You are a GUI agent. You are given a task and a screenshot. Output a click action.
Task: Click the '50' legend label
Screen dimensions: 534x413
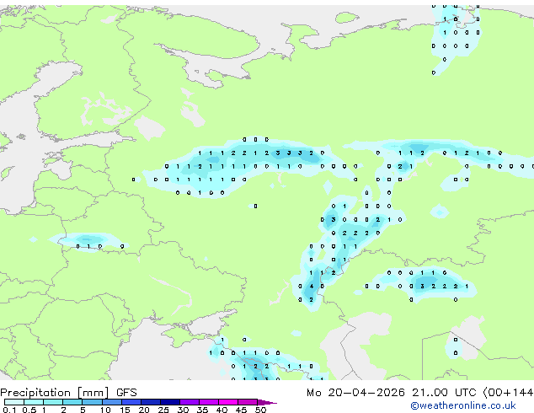260,410
